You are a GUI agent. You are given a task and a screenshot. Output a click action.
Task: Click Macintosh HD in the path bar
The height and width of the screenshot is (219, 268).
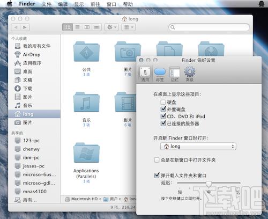[81, 199]
